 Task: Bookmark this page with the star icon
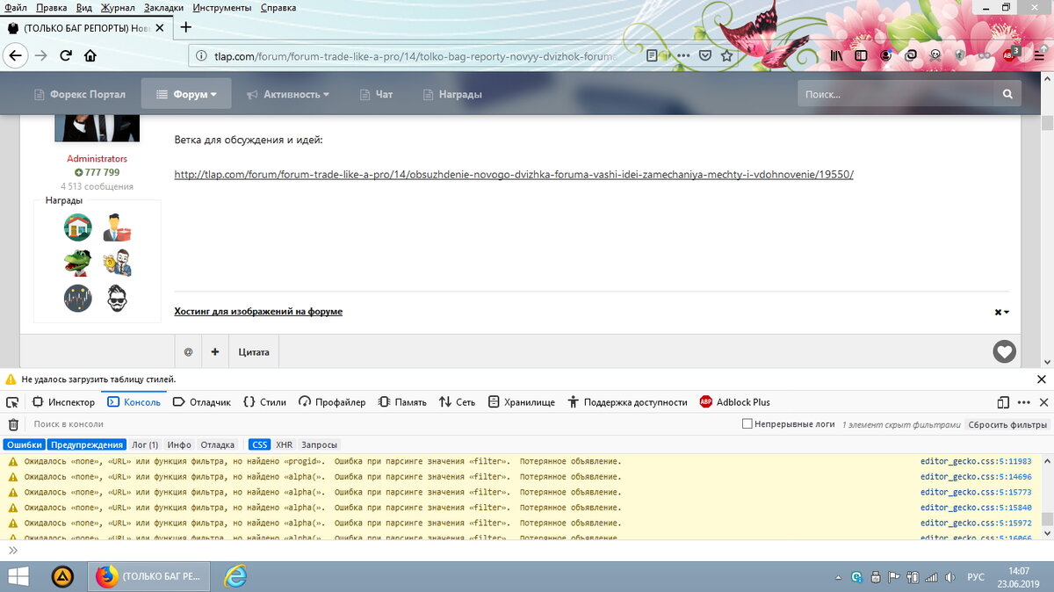coord(727,55)
